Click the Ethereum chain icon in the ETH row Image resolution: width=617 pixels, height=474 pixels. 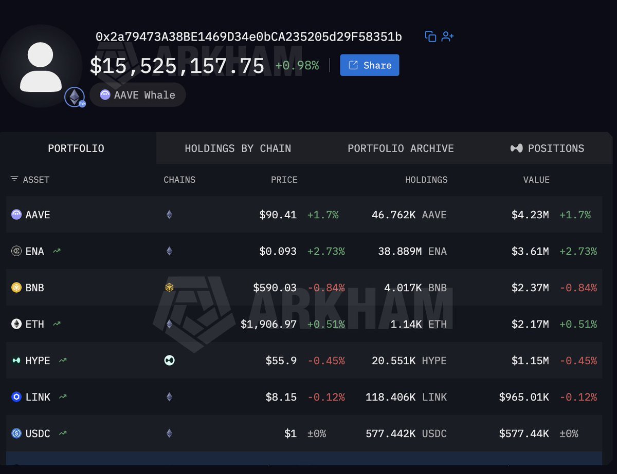(169, 324)
